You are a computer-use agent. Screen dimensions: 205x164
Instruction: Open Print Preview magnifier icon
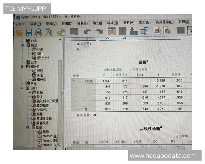(49, 32)
